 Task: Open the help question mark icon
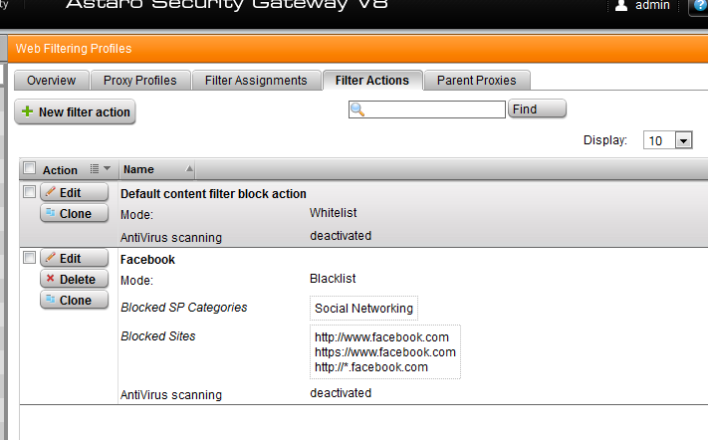[700, 6]
